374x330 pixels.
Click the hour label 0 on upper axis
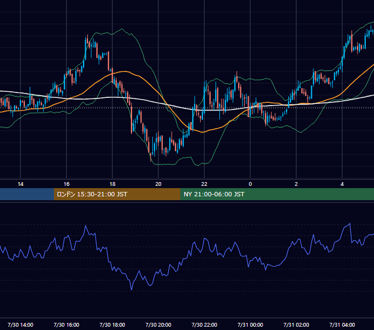pos(250,184)
